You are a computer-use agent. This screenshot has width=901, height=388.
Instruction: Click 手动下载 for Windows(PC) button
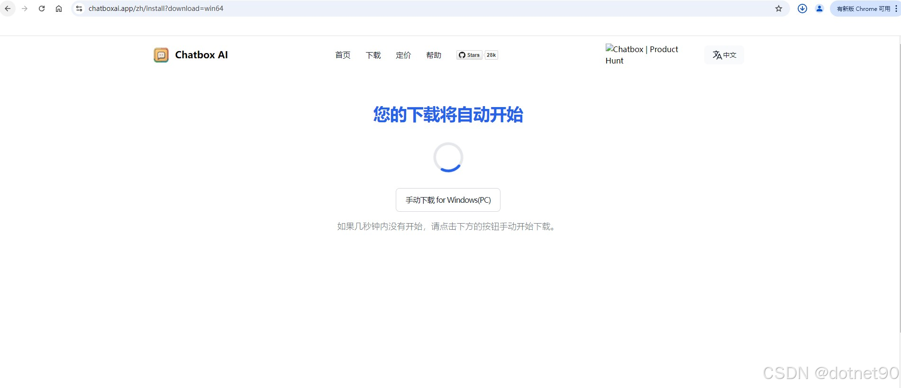[448, 200]
